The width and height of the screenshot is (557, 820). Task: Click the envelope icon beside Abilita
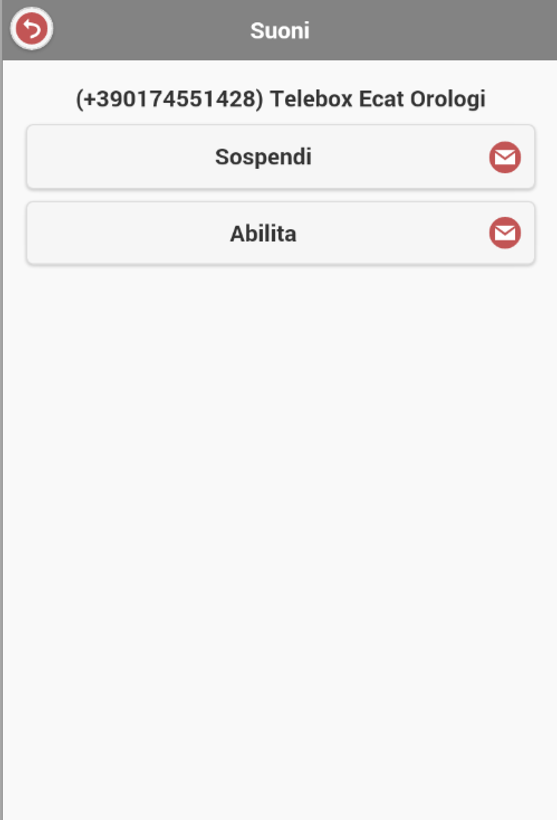pos(505,233)
